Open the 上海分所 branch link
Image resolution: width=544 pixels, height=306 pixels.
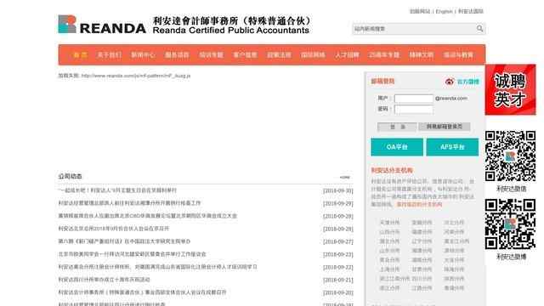coord(389,269)
